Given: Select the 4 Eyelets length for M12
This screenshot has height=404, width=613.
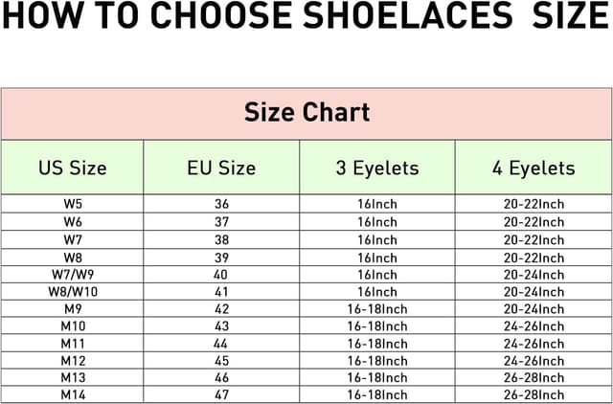Looking at the screenshot, I should pyautogui.click(x=534, y=360).
